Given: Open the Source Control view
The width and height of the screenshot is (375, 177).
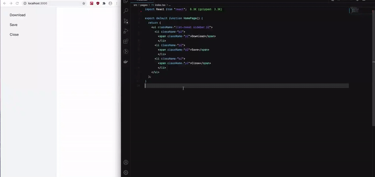Looking at the screenshot, I should [x=126, y=21].
